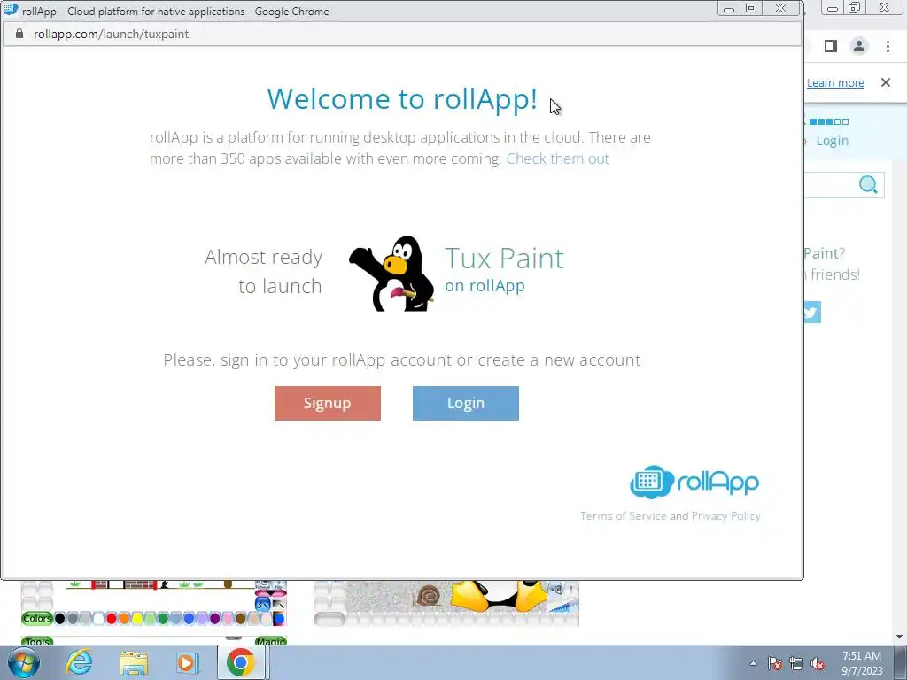The image size is (907, 680).
Task: Click Login link on background rollApp page
Action: pos(833,141)
